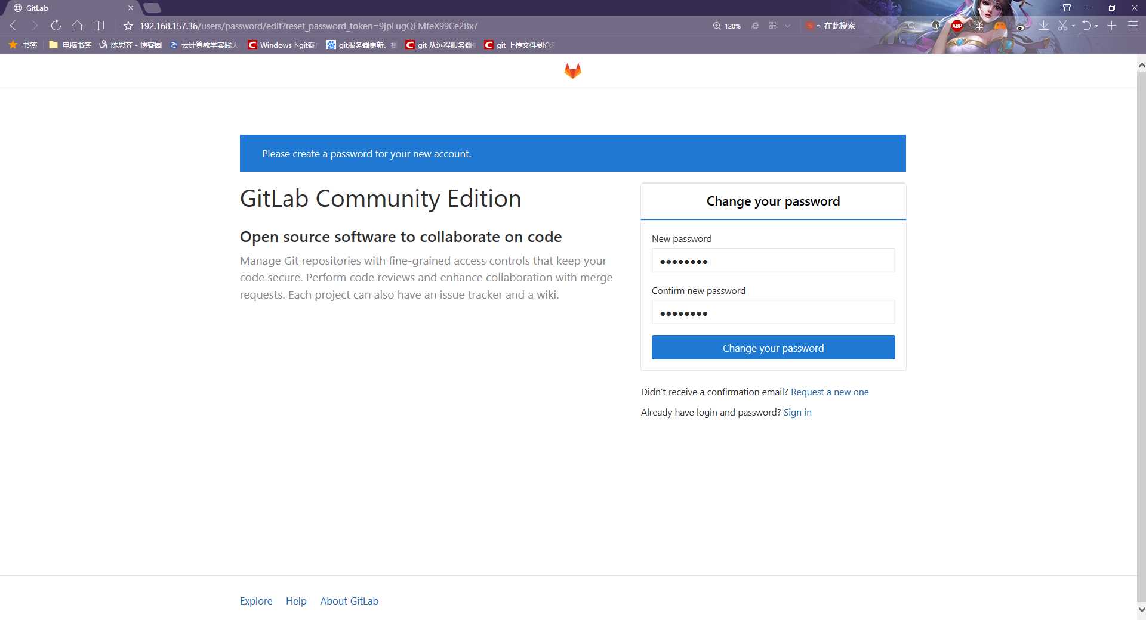Click the GitLab fox logo
Viewport: 1146px width, 620px height.
point(572,71)
